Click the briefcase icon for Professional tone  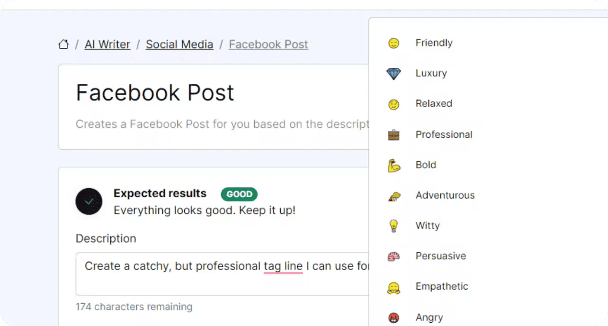[393, 135]
